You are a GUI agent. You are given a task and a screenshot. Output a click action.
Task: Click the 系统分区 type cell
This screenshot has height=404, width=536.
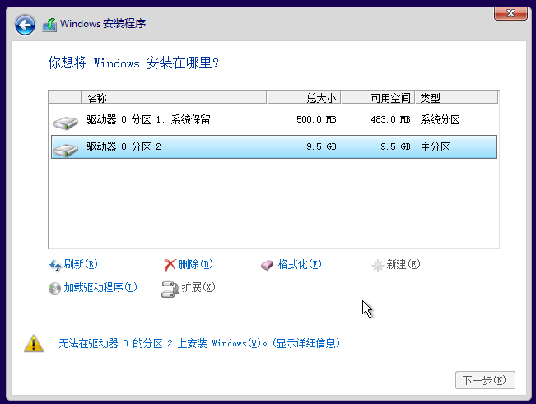pyautogui.click(x=440, y=119)
